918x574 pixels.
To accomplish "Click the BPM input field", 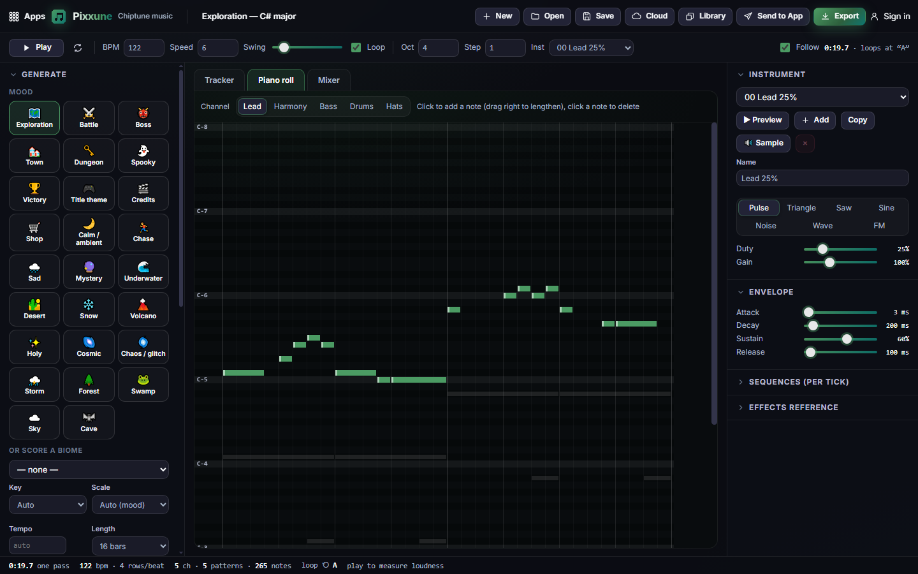I will 143,48.
